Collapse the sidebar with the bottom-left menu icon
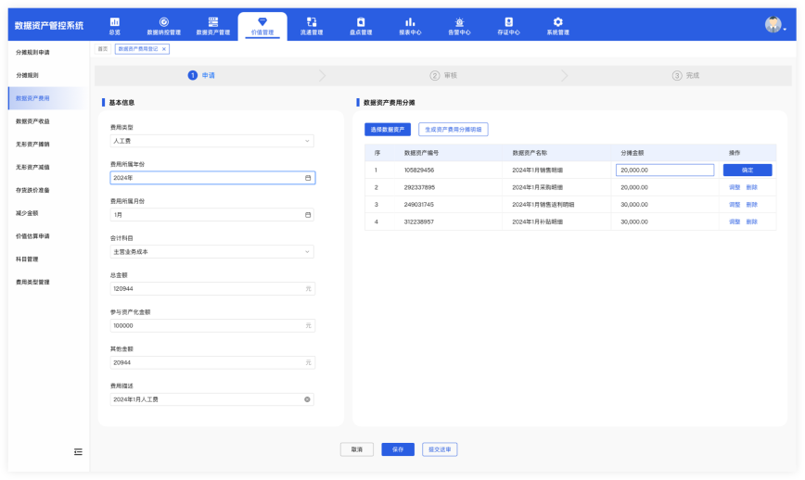This screenshot has height=480, width=805. [78, 451]
